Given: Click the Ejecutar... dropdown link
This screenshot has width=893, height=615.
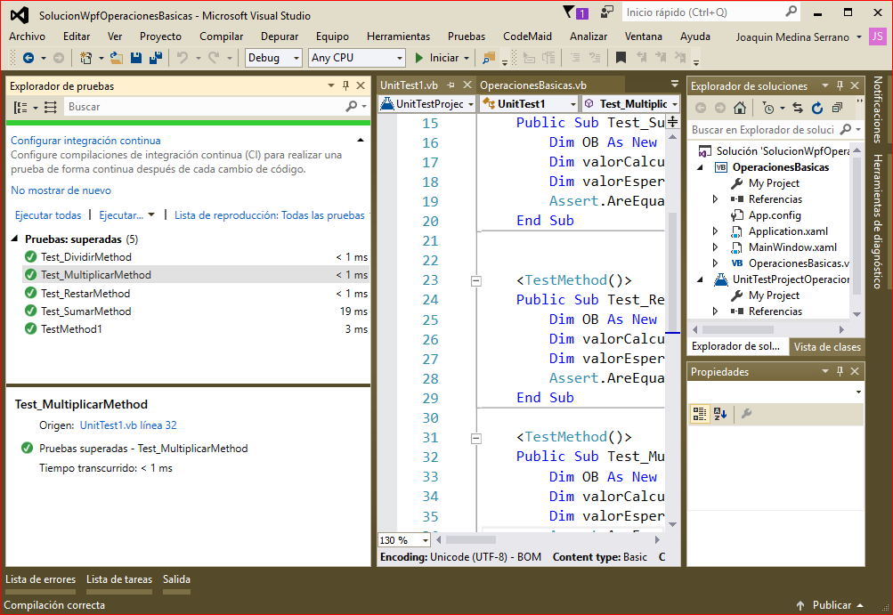Looking at the screenshot, I should point(126,215).
